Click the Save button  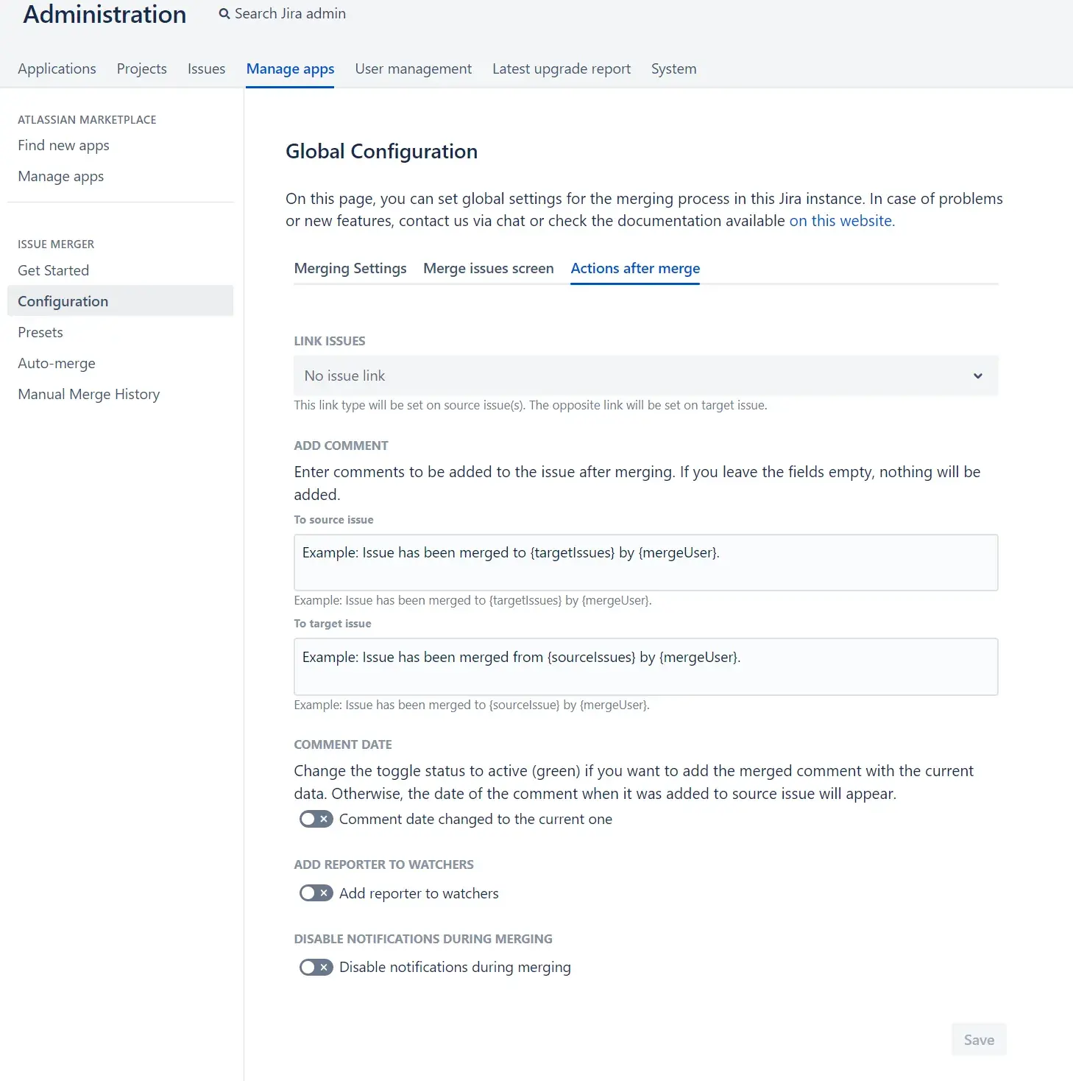(978, 1040)
